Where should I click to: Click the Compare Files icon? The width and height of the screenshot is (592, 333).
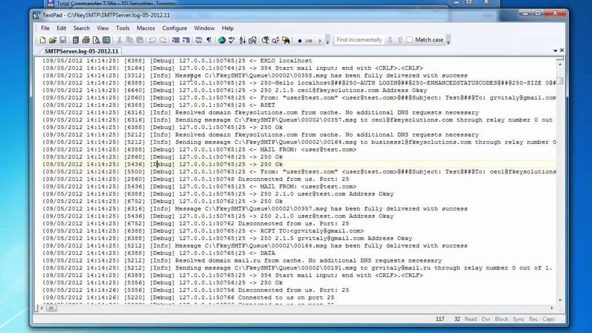pyautogui.click(x=253, y=40)
